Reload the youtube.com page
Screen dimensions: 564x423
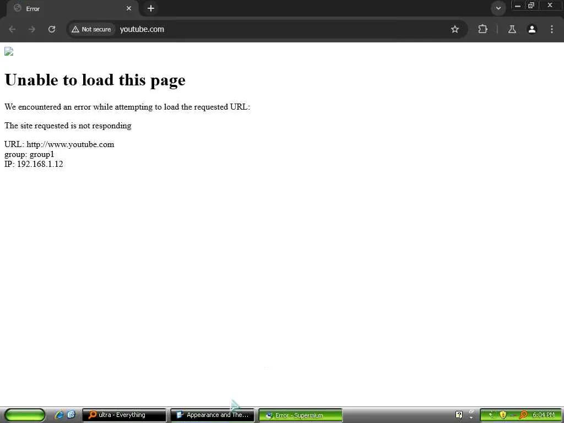52,29
